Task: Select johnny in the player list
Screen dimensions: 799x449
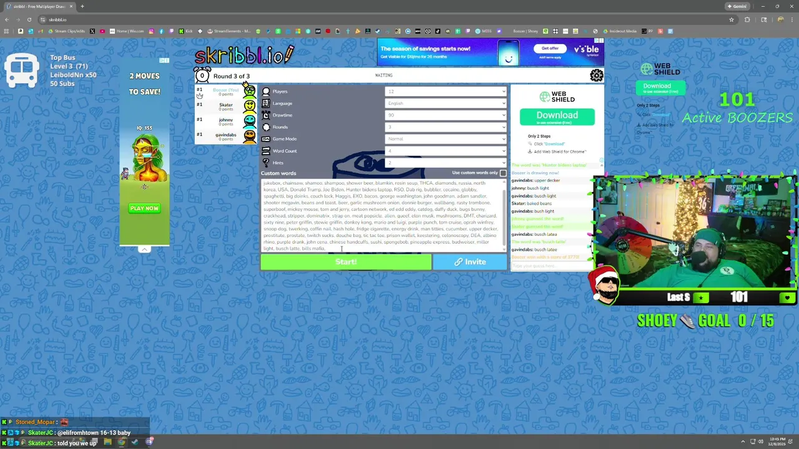Action: tap(226, 121)
